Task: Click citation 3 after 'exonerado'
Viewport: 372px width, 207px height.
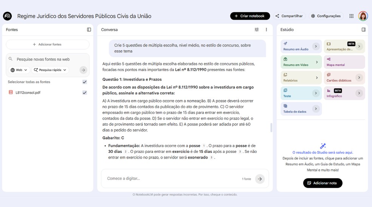Action: (211, 157)
